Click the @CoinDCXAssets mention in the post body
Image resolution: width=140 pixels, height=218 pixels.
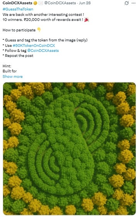[x=43, y=51]
